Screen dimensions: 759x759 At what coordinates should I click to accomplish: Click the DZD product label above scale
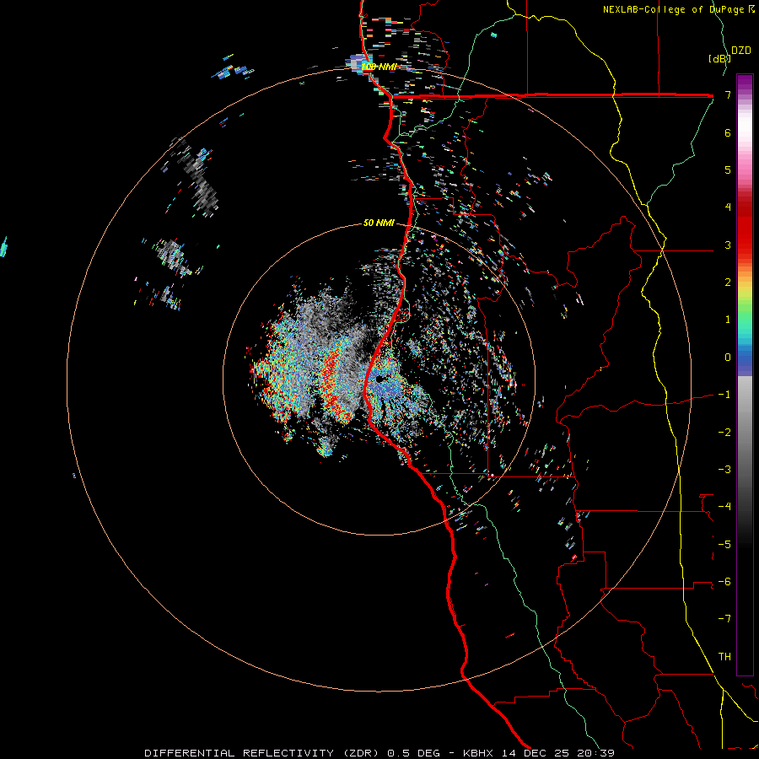pos(741,51)
